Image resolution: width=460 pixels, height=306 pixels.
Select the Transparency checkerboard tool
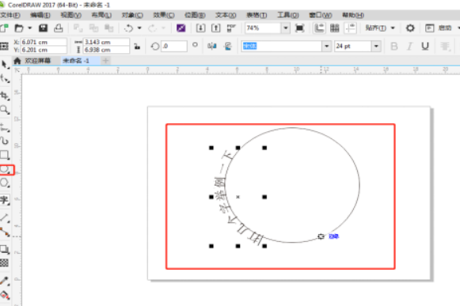coord(4,263)
